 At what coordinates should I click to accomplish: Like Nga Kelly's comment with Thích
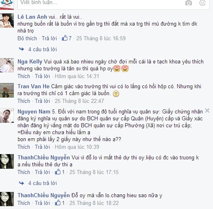[24, 76]
